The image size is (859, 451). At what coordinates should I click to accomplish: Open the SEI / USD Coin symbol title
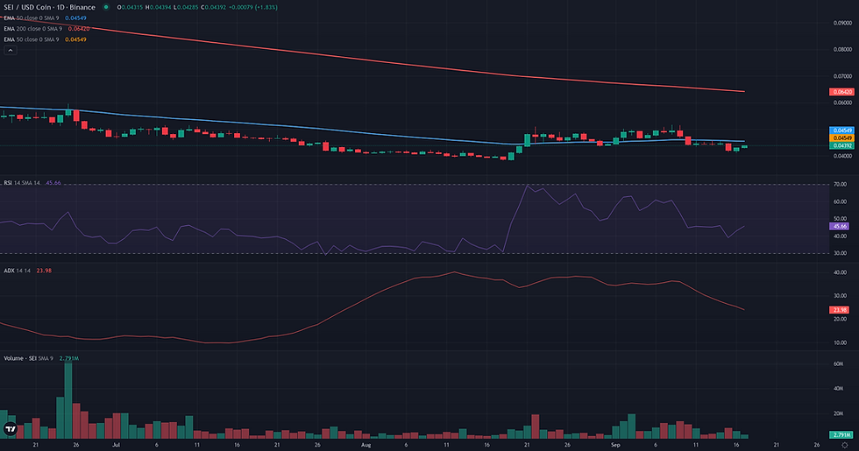[x=49, y=7]
